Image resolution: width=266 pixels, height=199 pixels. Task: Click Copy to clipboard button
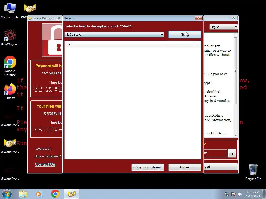click(148, 167)
